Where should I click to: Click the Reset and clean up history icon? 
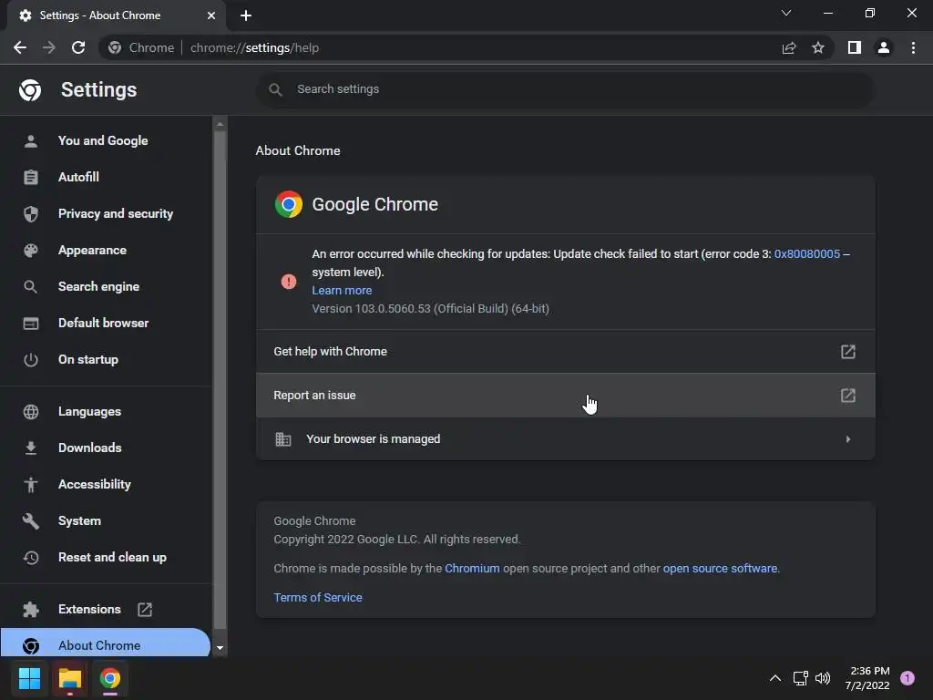pyautogui.click(x=31, y=558)
